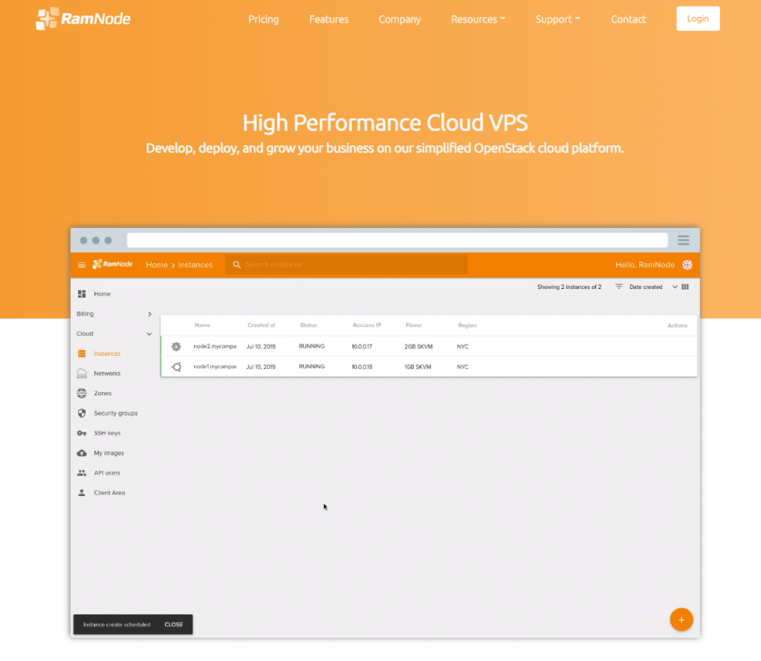Click the 10.0.0.18 access IP
The height and width of the screenshot is (661, 761).
362,367
